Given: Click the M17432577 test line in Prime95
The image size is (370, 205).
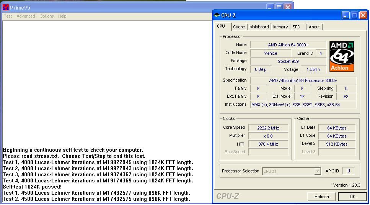Looking at the screenshot, I should pos(96,193).
